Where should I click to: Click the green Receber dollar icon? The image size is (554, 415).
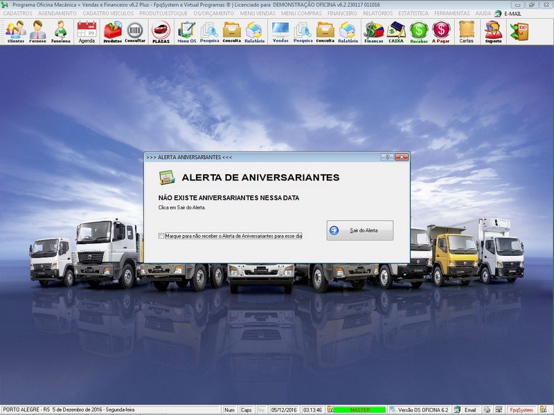419,32
